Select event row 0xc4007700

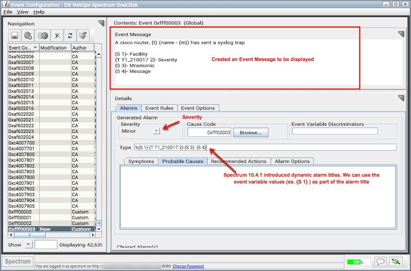(x=51, y=143)
